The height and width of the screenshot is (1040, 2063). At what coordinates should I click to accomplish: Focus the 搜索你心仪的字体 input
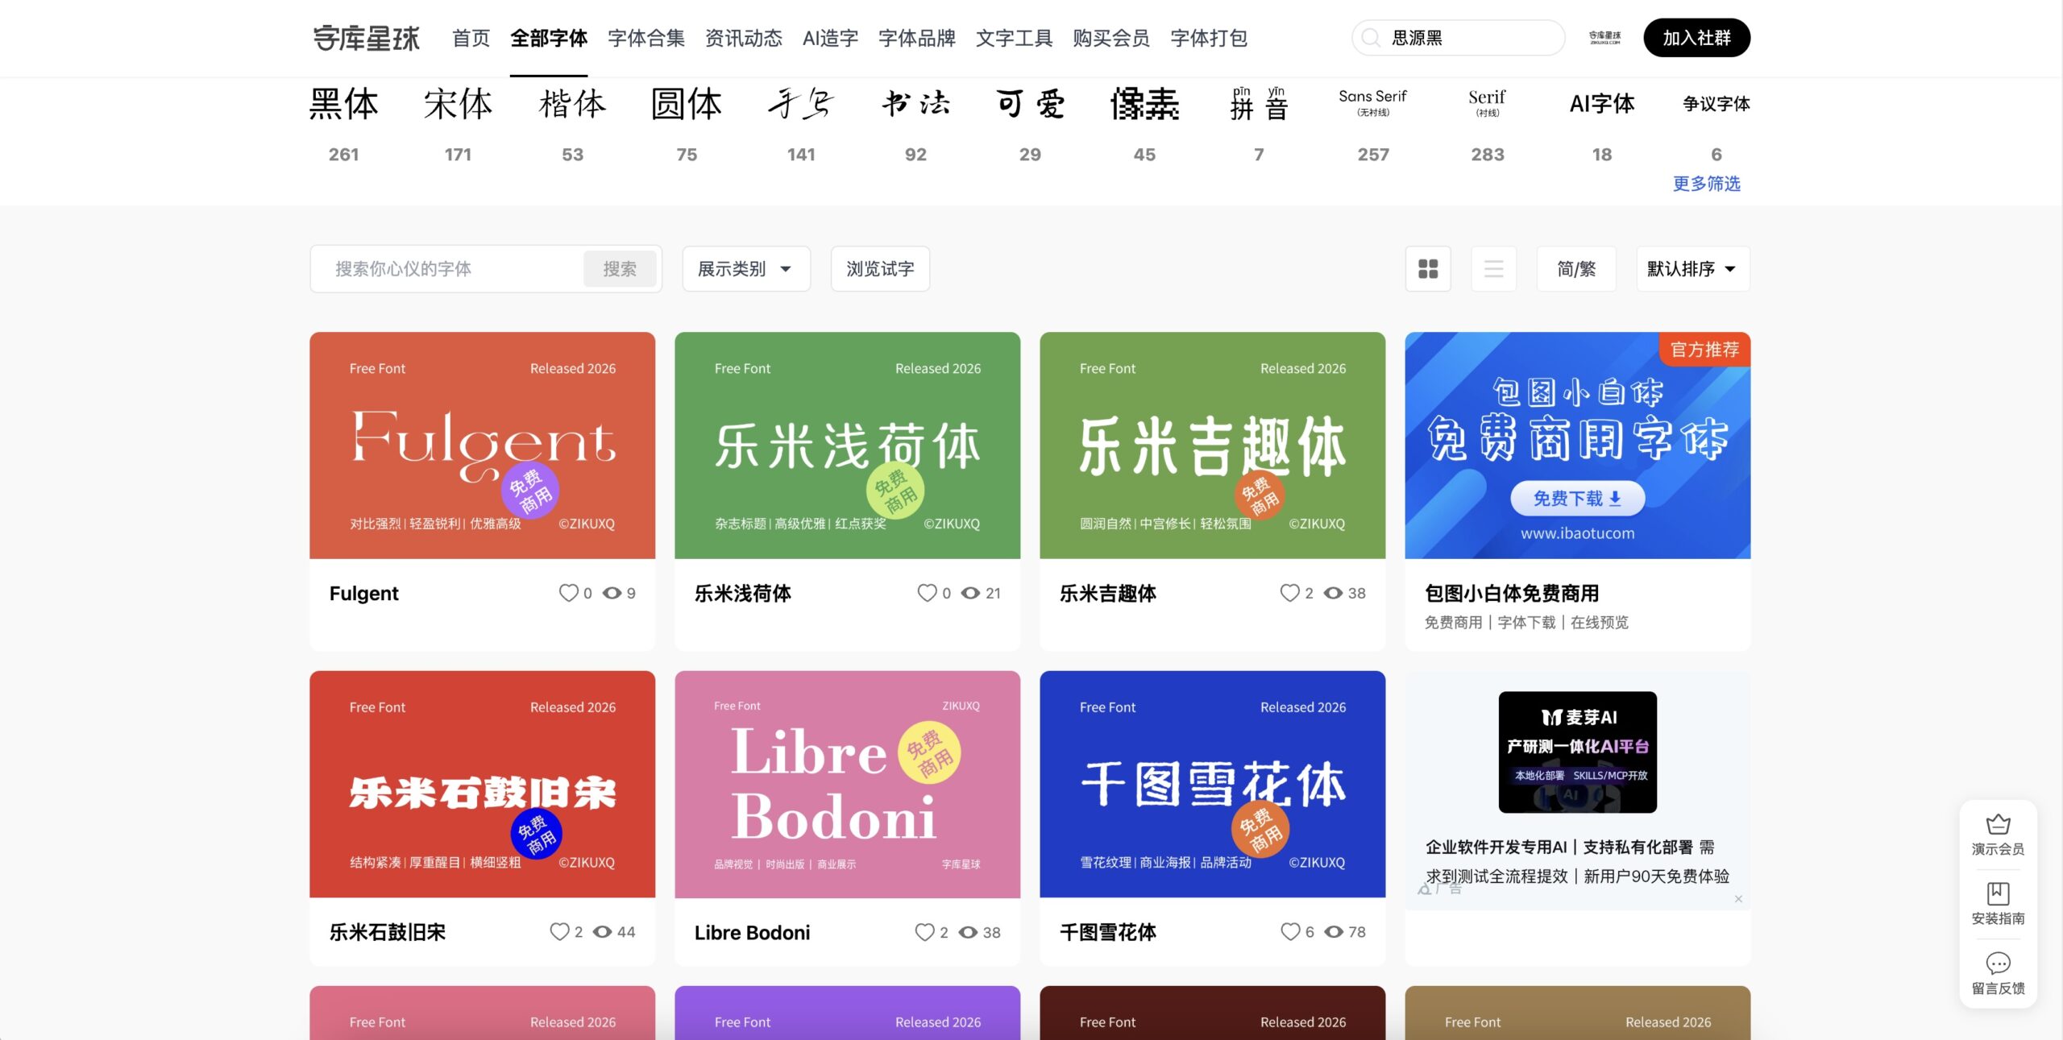click(x=446, y=269)
